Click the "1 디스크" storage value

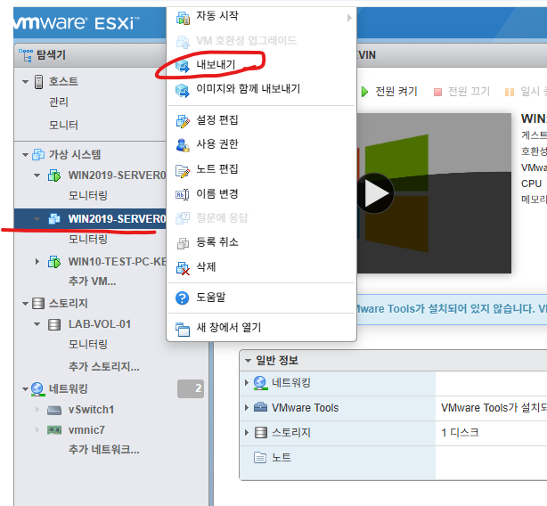(x=460, y=433)
